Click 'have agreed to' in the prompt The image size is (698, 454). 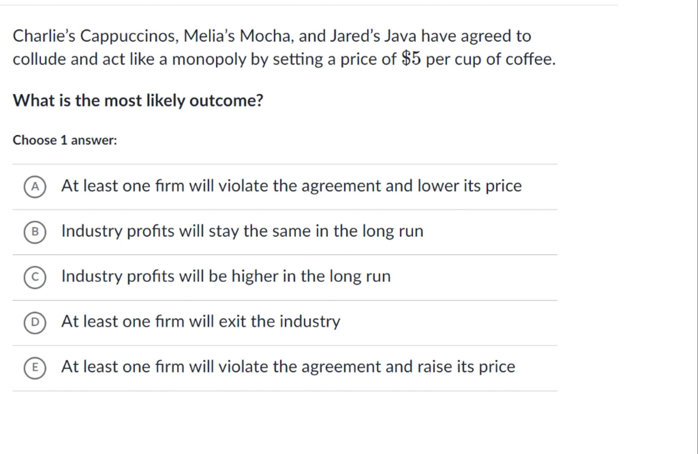coord(476,36)
